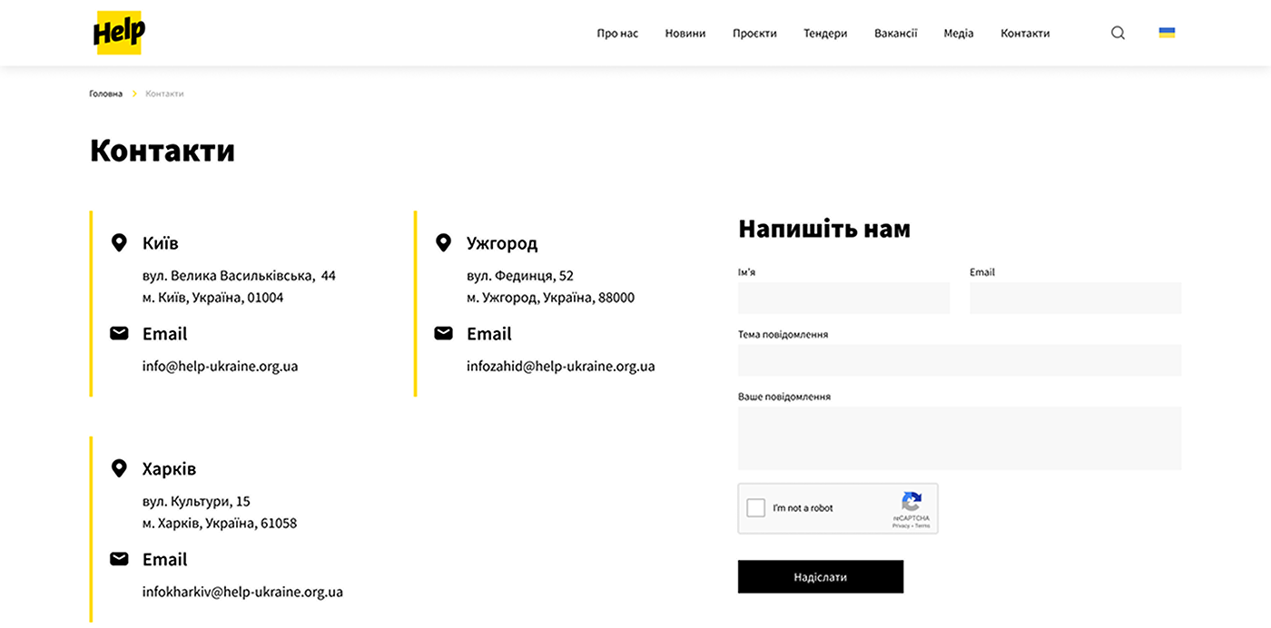Click the envelope icon under Харків address
The width and height of the screenshot is (1271, 628).
[119, 559]
